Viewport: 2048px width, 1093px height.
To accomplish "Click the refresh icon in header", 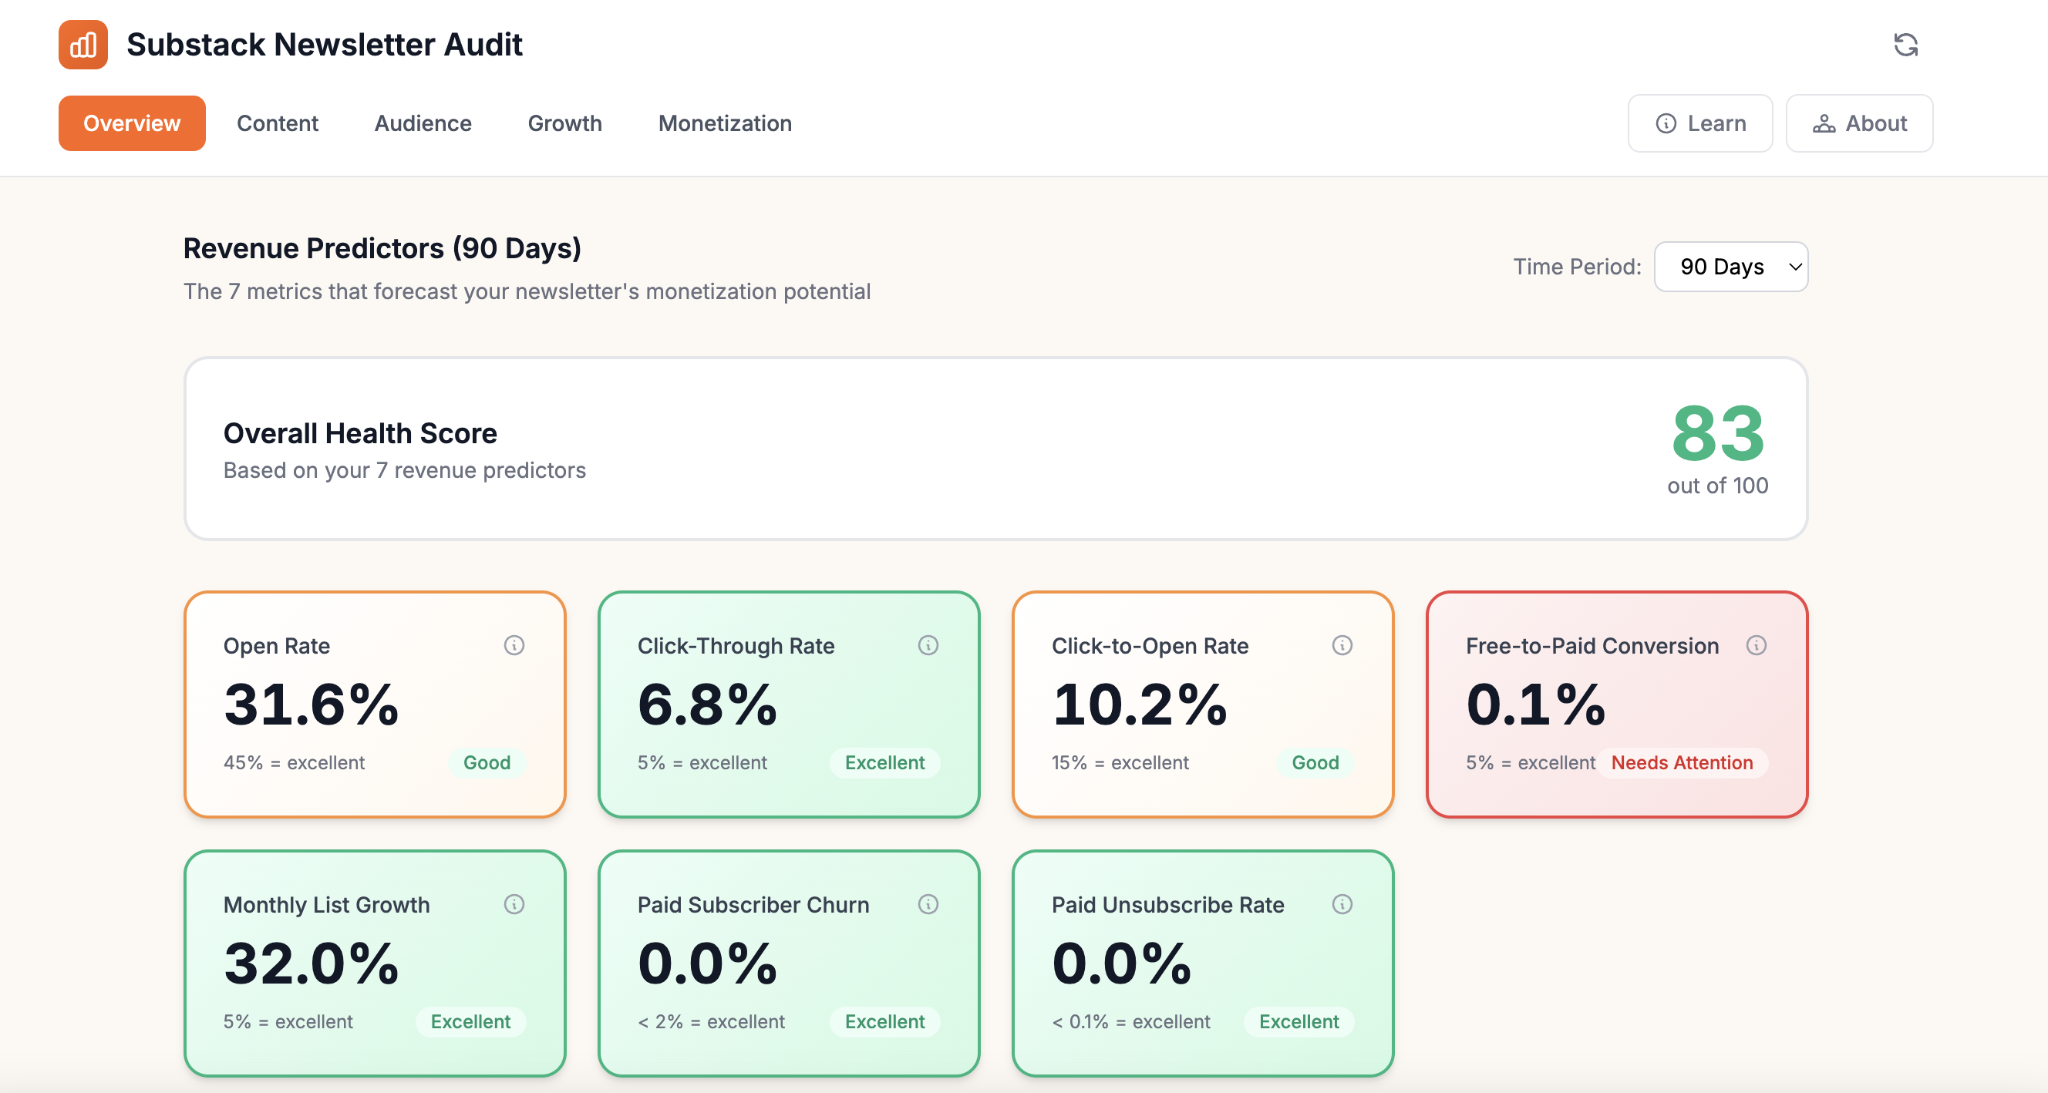I will point(1905,45).
